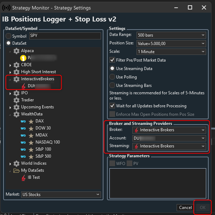Screen dimensions: 215x215
Task: Toggle the PV checkbox
Action: pyautogui.click(x=129, y=163)
